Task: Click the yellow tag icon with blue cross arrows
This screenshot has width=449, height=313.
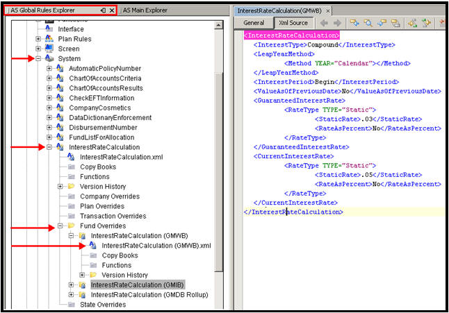Action: pos(354,23)
